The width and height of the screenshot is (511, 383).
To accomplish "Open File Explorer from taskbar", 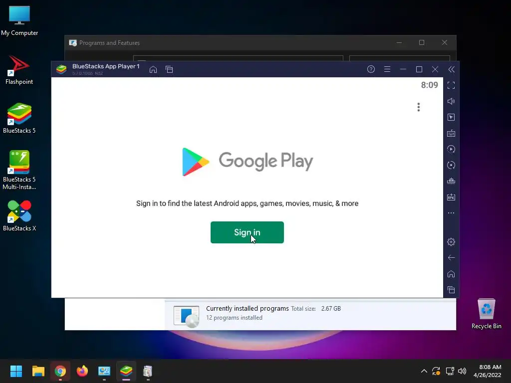I will tap(38, 371).
